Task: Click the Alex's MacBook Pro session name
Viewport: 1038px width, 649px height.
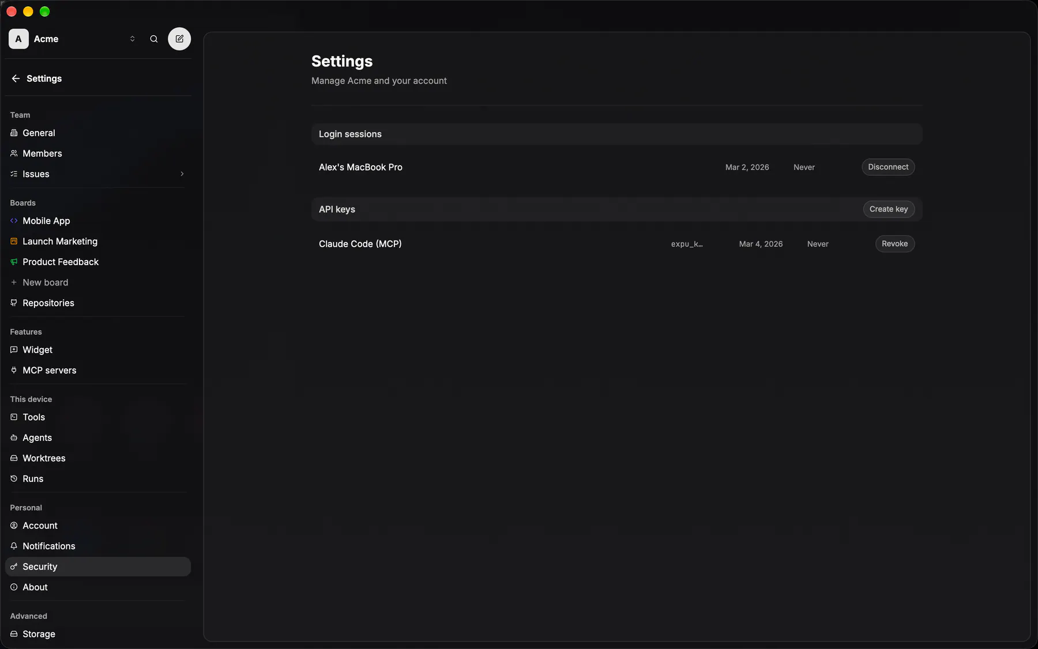Action: click(360, 167)
